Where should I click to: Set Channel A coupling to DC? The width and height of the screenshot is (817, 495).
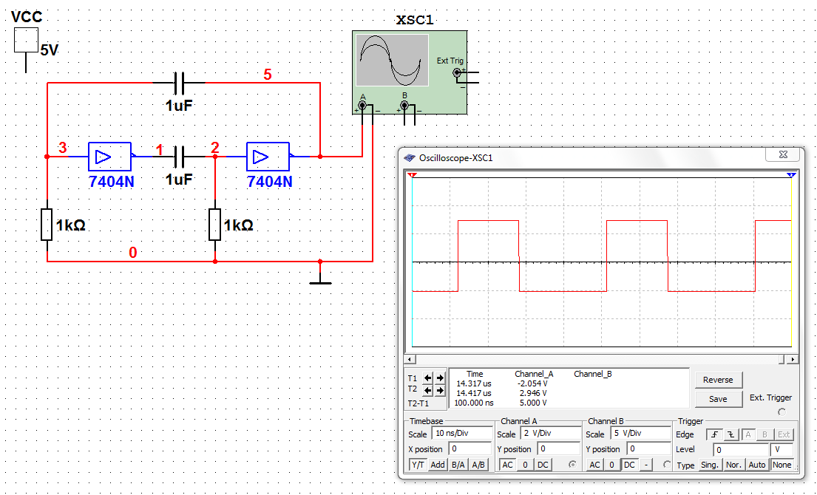click(x=543, y=465)
